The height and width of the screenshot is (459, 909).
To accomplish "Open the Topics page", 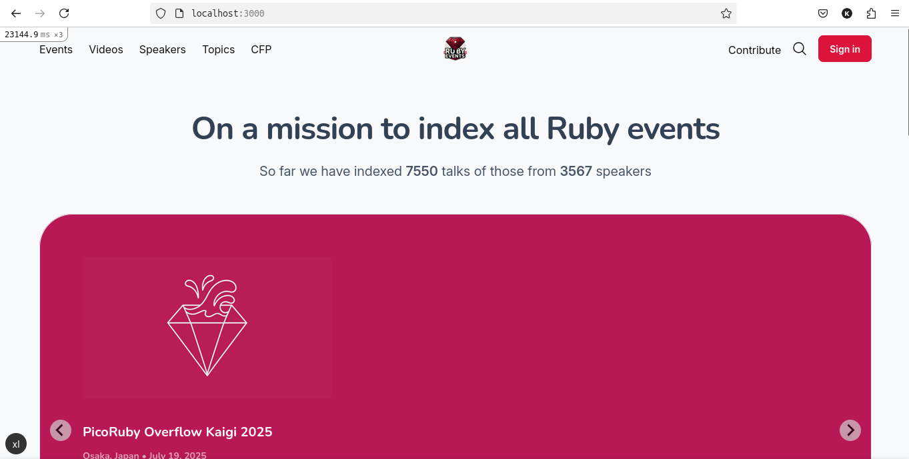I will tap(219, 49).
